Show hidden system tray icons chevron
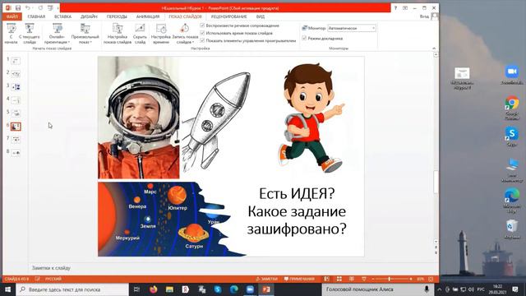 tap(440, 289)
